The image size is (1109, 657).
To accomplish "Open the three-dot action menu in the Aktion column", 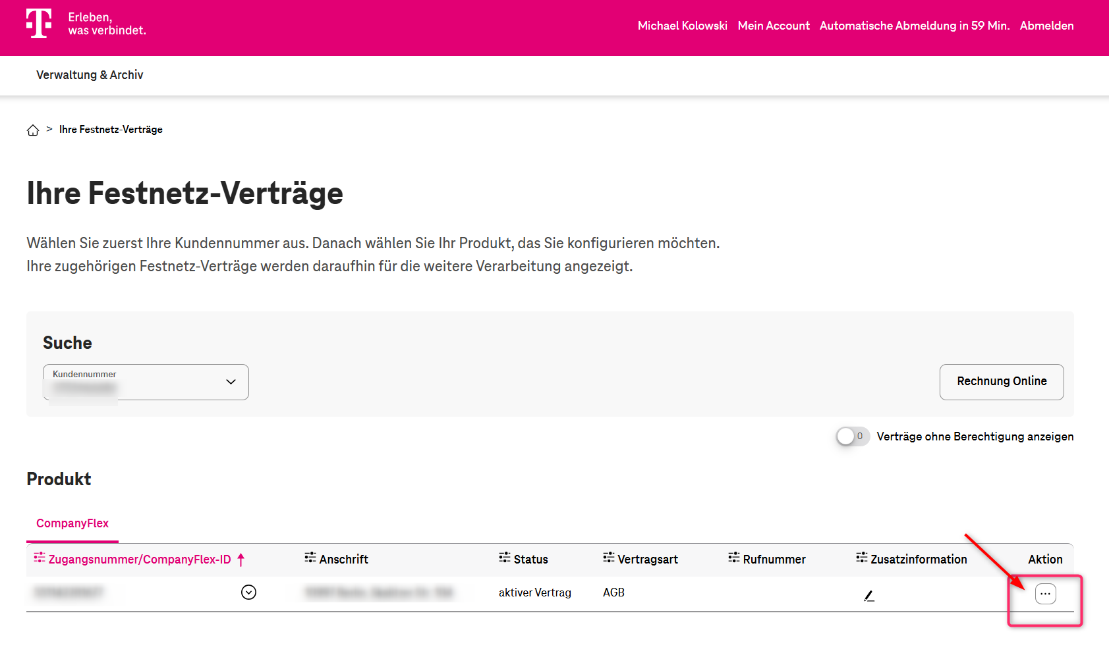I will 1044,593.
